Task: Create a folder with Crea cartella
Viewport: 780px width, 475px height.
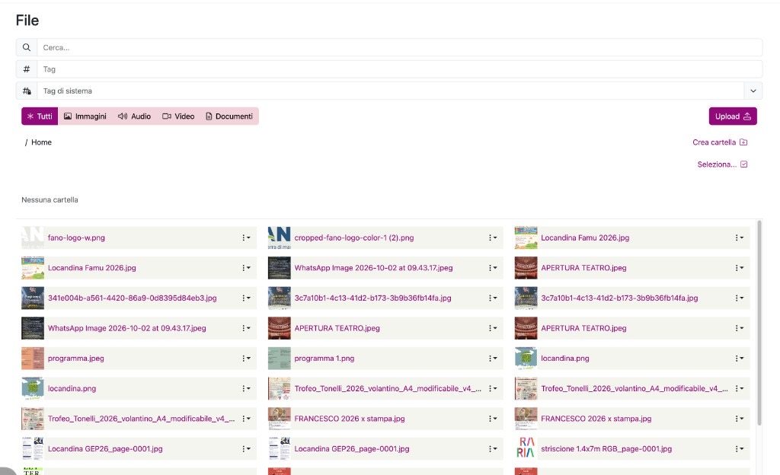Action: click(x=720, y=142)
